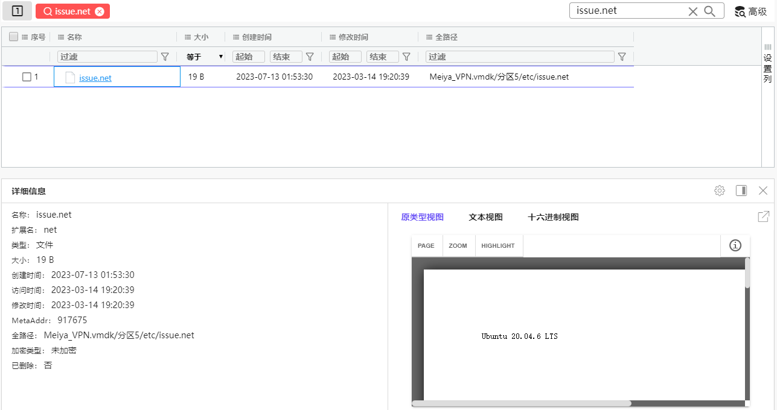
Task: Open the ZOOM viewer menu
Action: click(458, 246)
